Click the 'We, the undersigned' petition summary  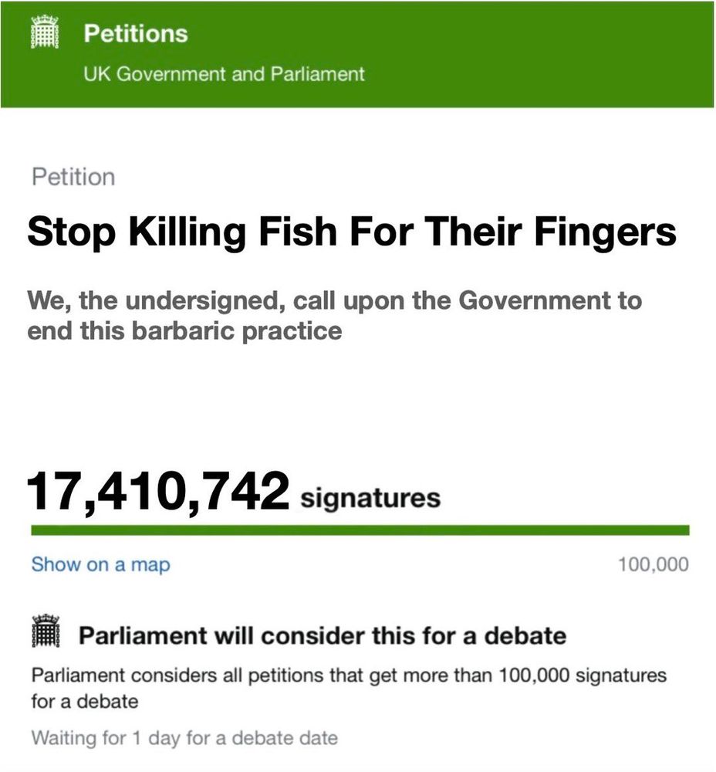click(335, 315)
